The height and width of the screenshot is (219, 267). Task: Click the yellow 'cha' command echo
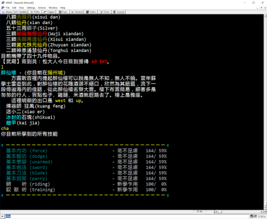click(x=5, y=128)
